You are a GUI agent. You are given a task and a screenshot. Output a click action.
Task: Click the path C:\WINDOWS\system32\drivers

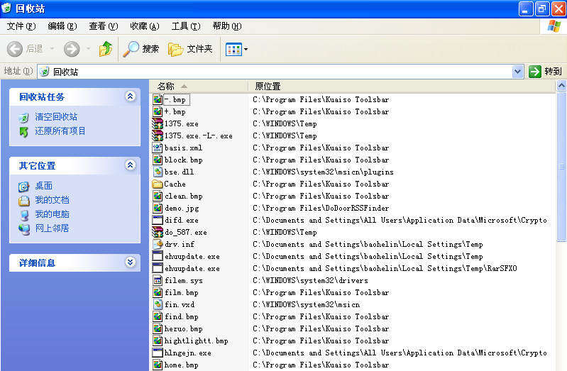coord(310,280)
